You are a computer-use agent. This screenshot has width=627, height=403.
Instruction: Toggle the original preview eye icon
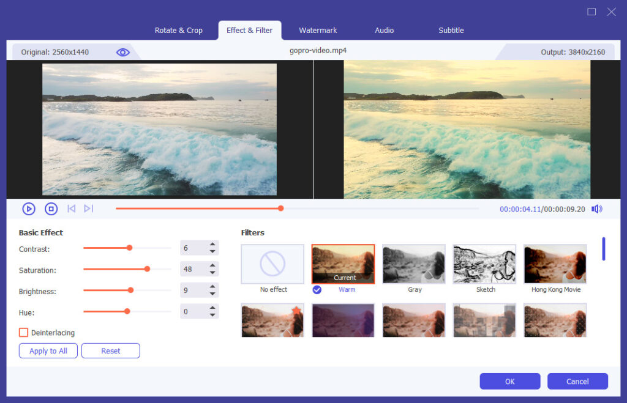tap(122, 52)
